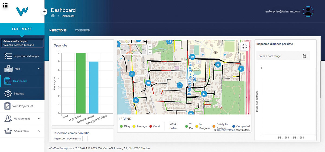Open the user profile avatar
The image size is (325, 152).
[308, 11]
